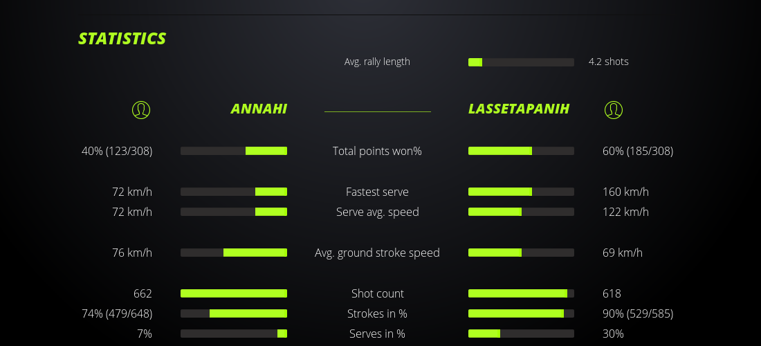Click Lassetapanih's player profile icon

(614, 109)
